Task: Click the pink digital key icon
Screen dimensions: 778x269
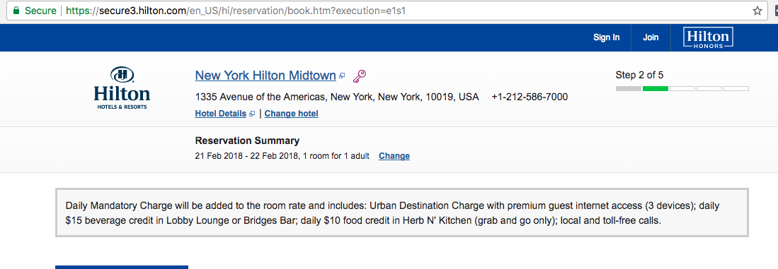Action: (x=359, y=76)
